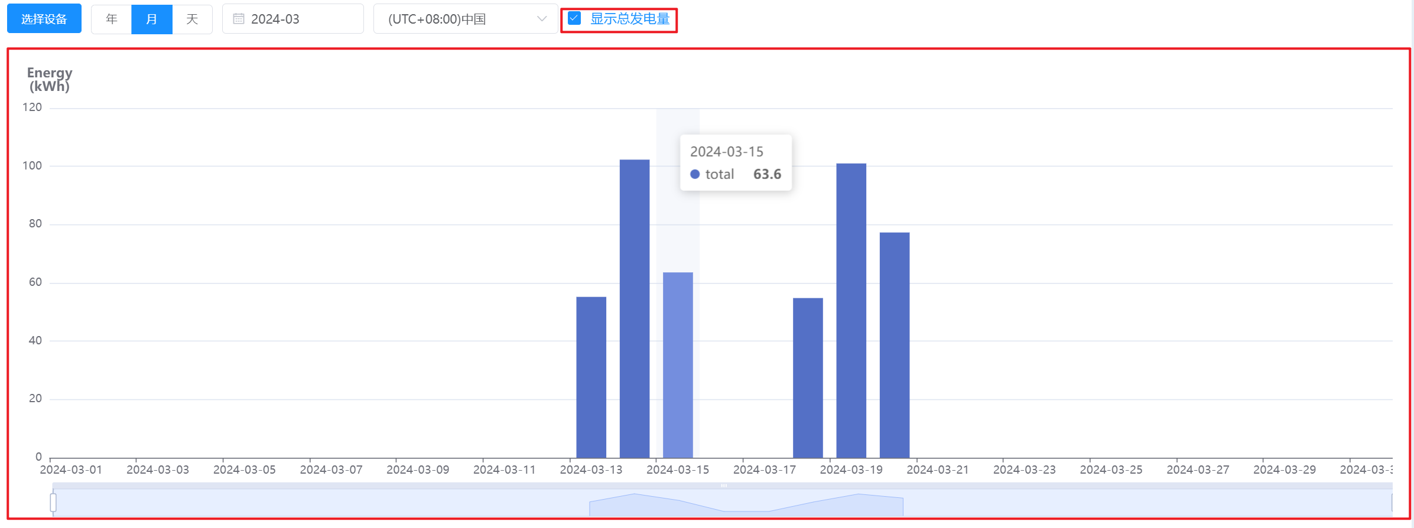The image size is (1414, 528).
Task: Click the 显示总发电量 label text
Action: (x=630, y=19)
